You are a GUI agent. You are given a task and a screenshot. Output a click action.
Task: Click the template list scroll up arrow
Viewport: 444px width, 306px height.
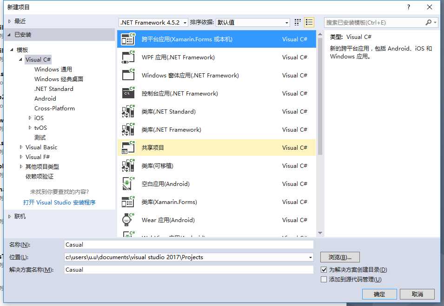click(x=320, y=34)
